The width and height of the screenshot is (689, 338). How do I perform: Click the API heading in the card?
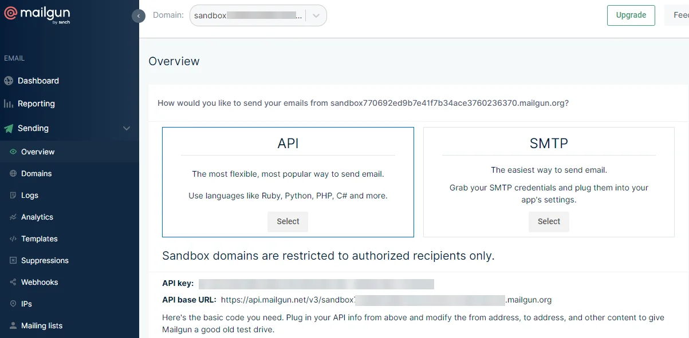coord(288,143)
